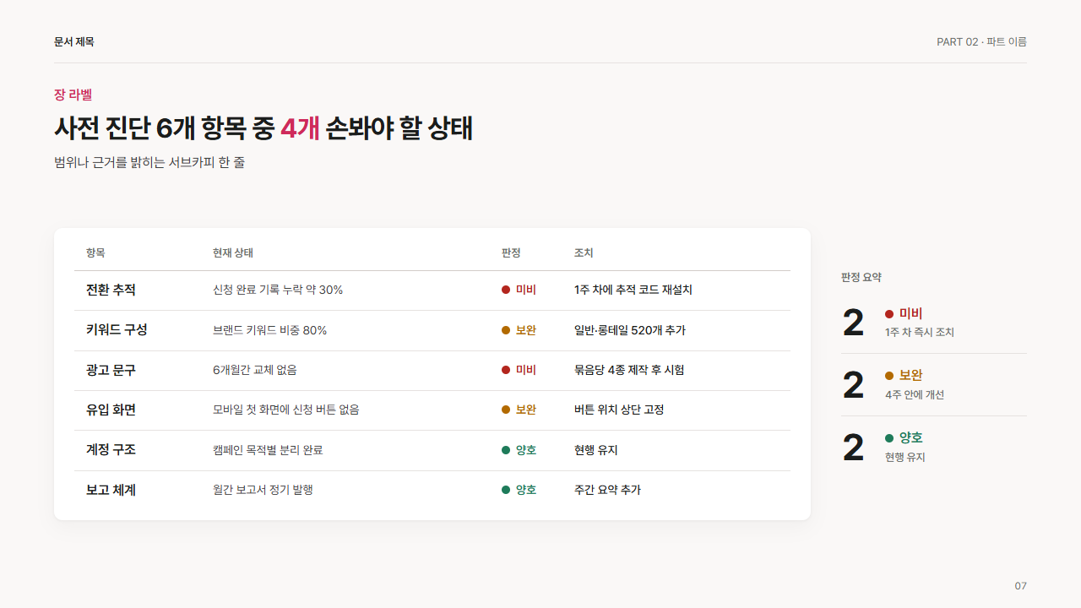Click "6개월간 교체 없음" cell
1081x608 pixels.
pyautogui.click(x=255, y=370)
